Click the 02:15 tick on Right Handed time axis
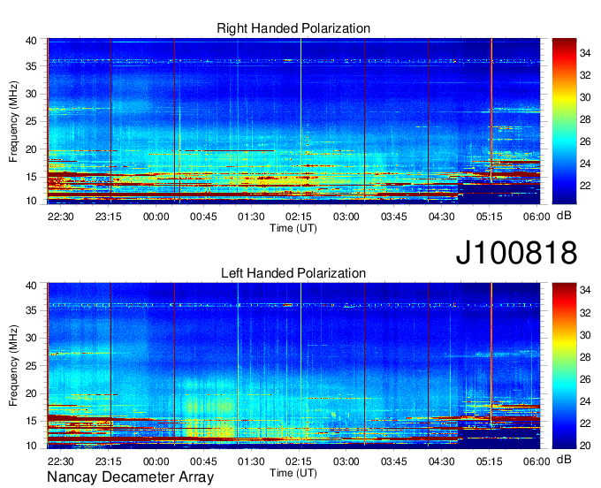 299,217
